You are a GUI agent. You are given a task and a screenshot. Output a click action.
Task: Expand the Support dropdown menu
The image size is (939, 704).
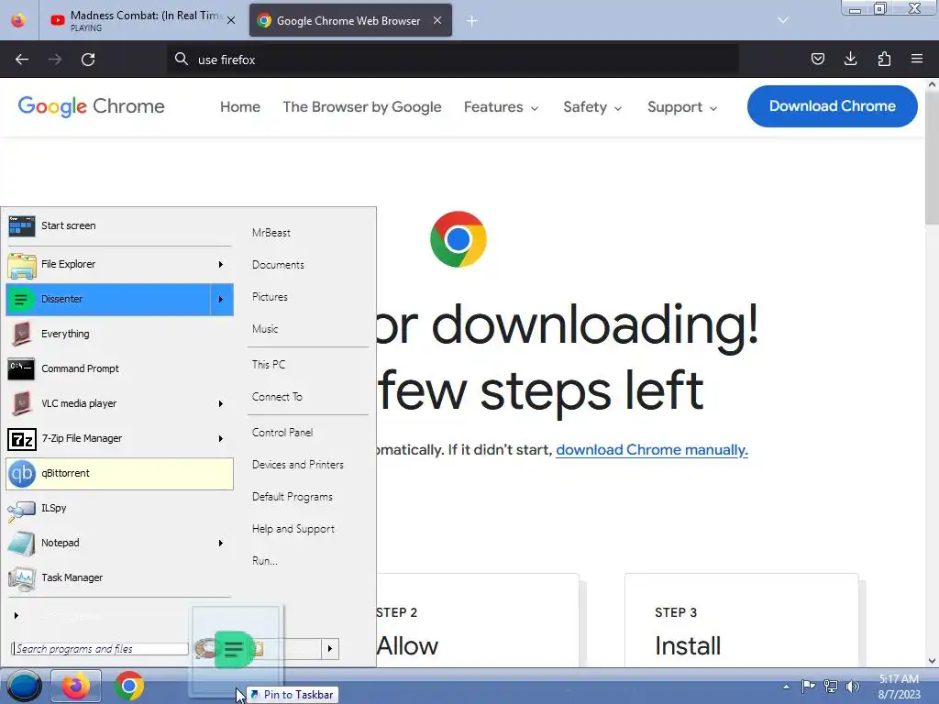click(x=682, y=106)
